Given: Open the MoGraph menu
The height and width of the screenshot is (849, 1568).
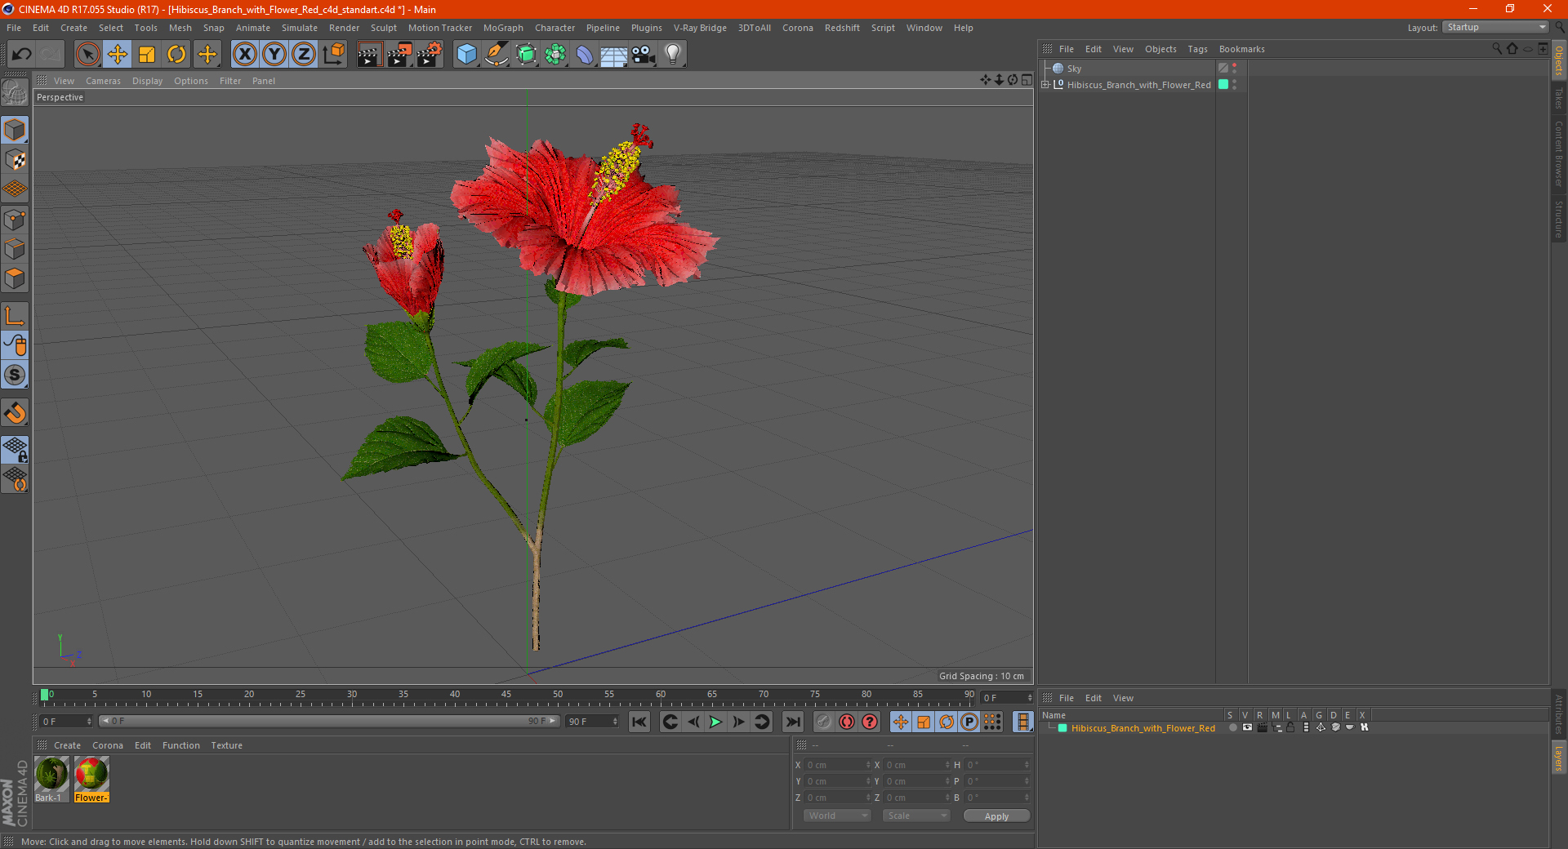Looking at the screenshot, I should (503, 28).
